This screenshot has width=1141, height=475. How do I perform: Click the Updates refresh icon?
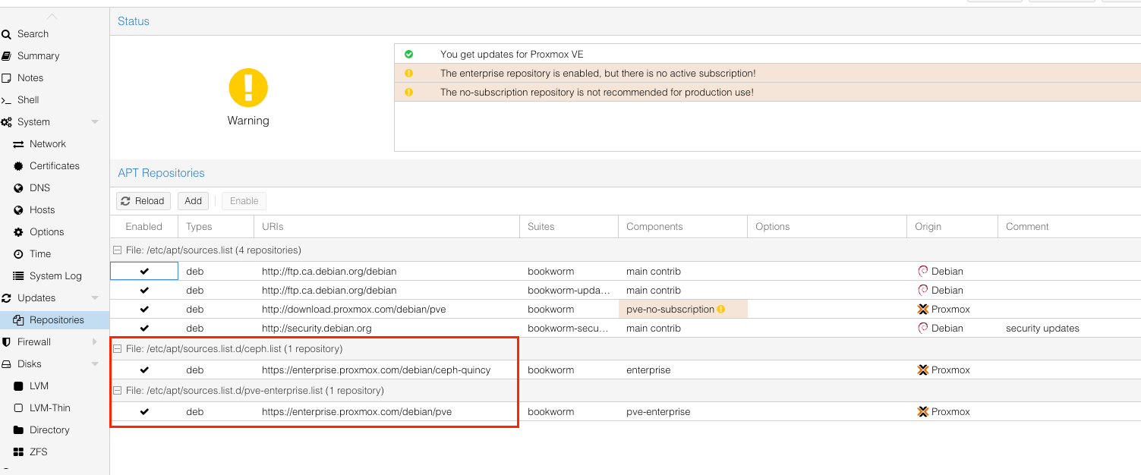[6, 298]
